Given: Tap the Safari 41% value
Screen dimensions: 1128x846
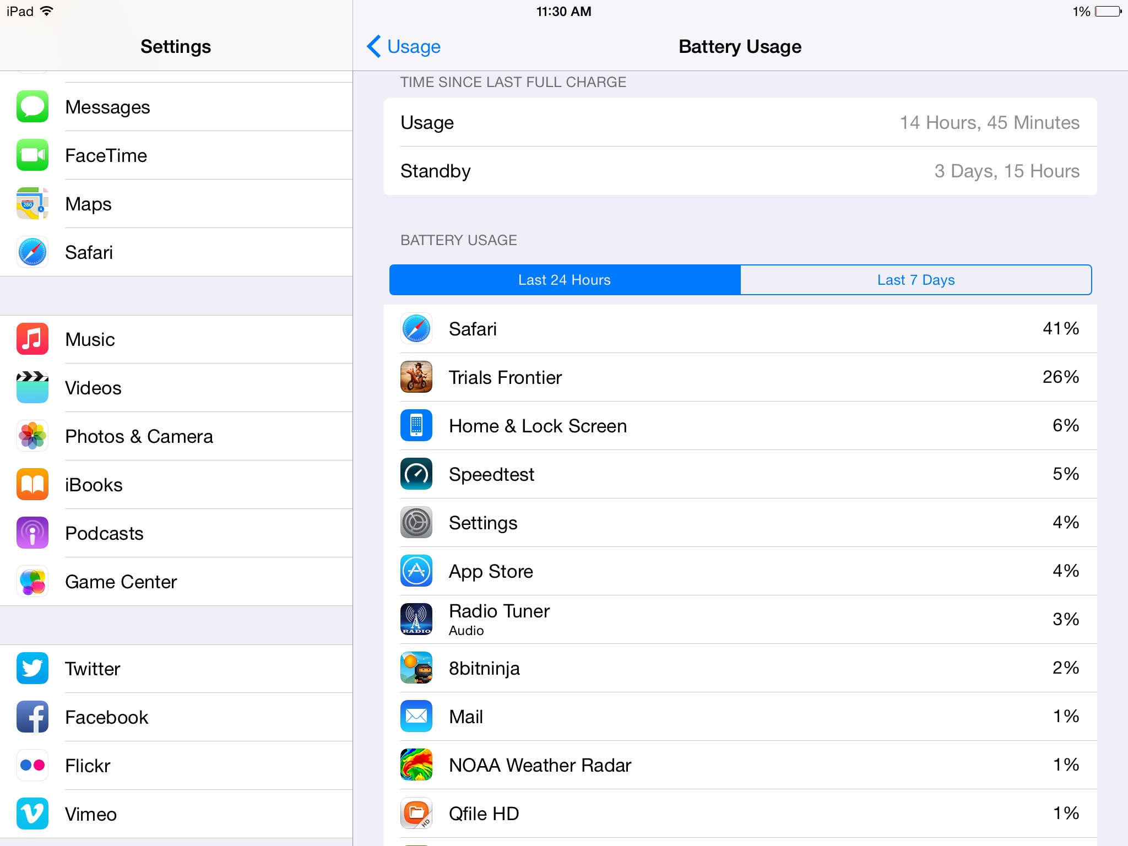Looking at the screenshot, I should 1061,329.
